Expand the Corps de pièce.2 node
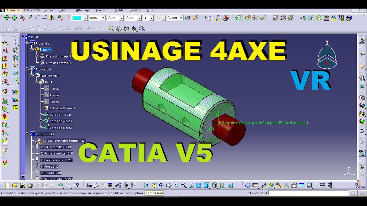The width and height of the screenshot is (367, 206). (x=42, y=121)
